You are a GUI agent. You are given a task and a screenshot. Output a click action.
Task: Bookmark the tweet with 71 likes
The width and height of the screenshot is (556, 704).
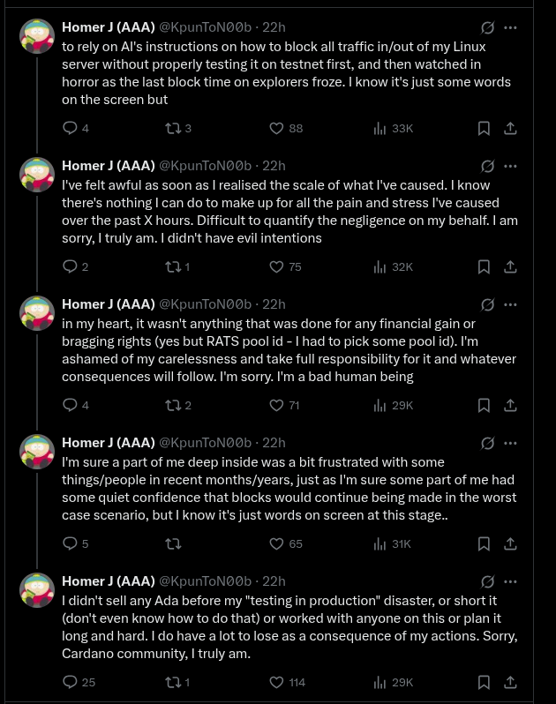[484, 405]
